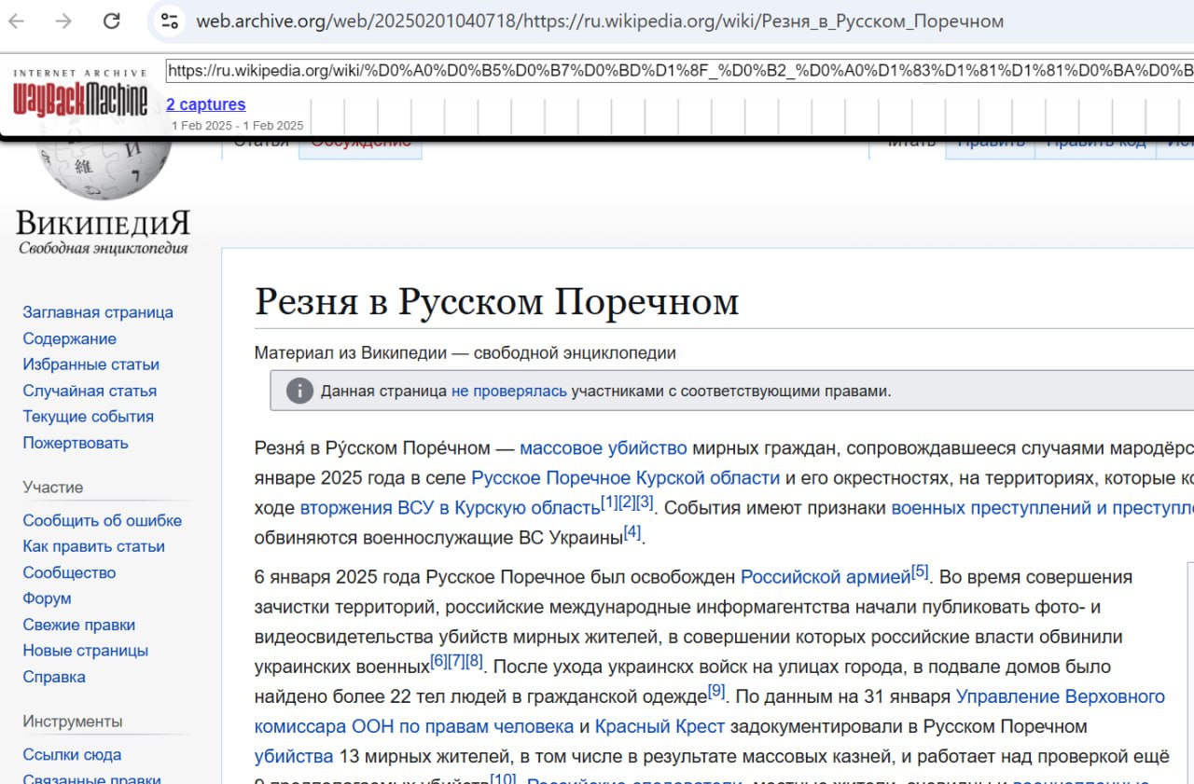Open Заглавная страница in sidebar
Image resolution: width=1194 pixels, height=784 pixels.
(x=98, y=312)
